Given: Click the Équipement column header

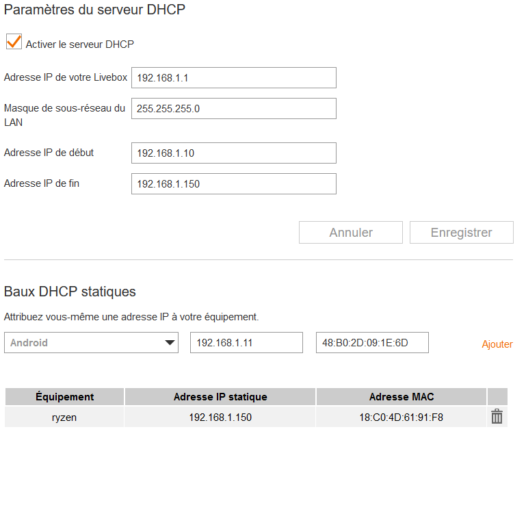Looking at the screenshot, I should 64,397.
